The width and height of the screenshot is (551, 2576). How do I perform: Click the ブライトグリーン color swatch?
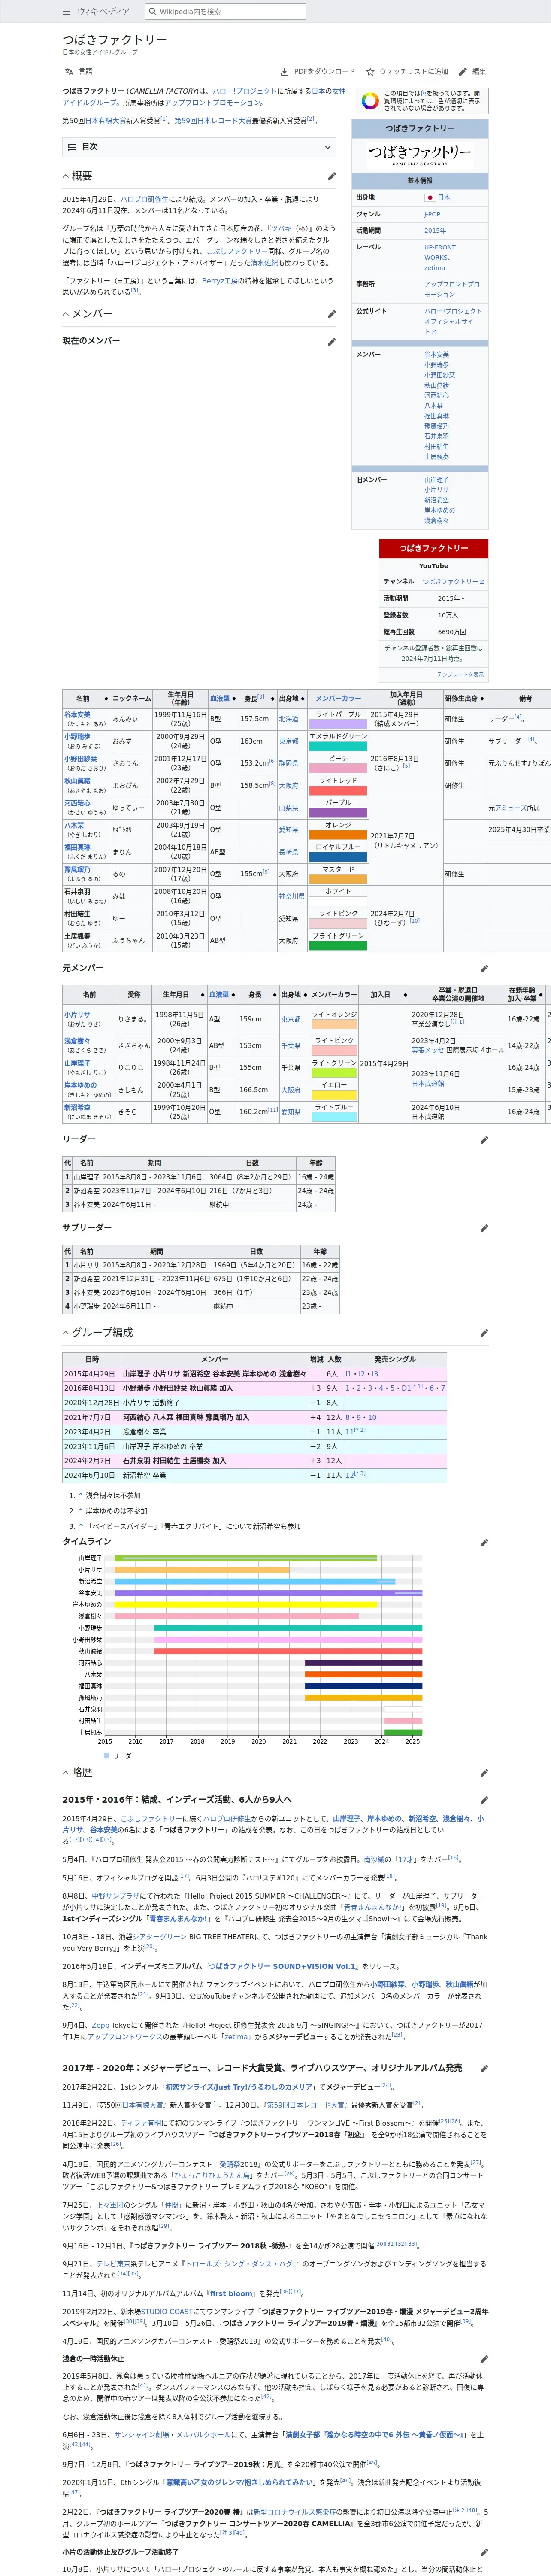[338, 945]
